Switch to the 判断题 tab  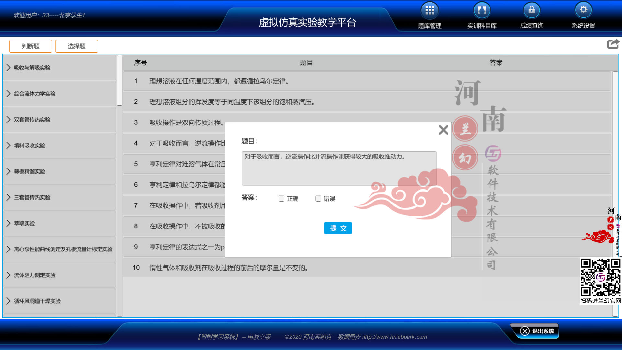pyautogui.click(x=30, y=46)
